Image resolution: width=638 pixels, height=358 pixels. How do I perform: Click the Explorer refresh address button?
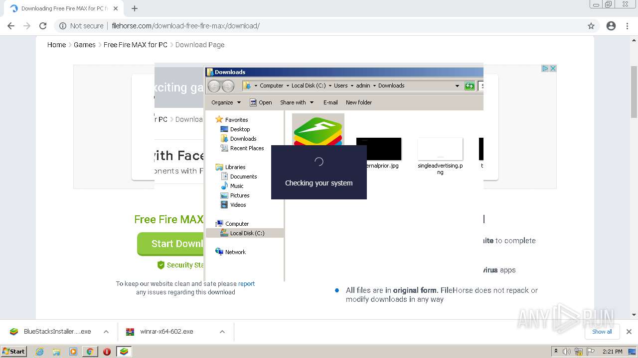coord(470,86)
